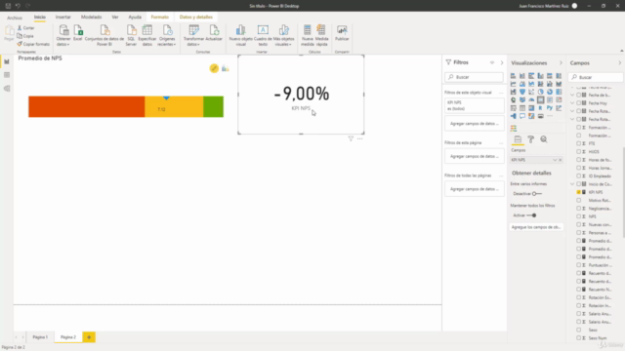Open Pegar dropdown in ribbon
Image resolution: width=625 pixels, height=351 pixels.
(x=9, y=33)
